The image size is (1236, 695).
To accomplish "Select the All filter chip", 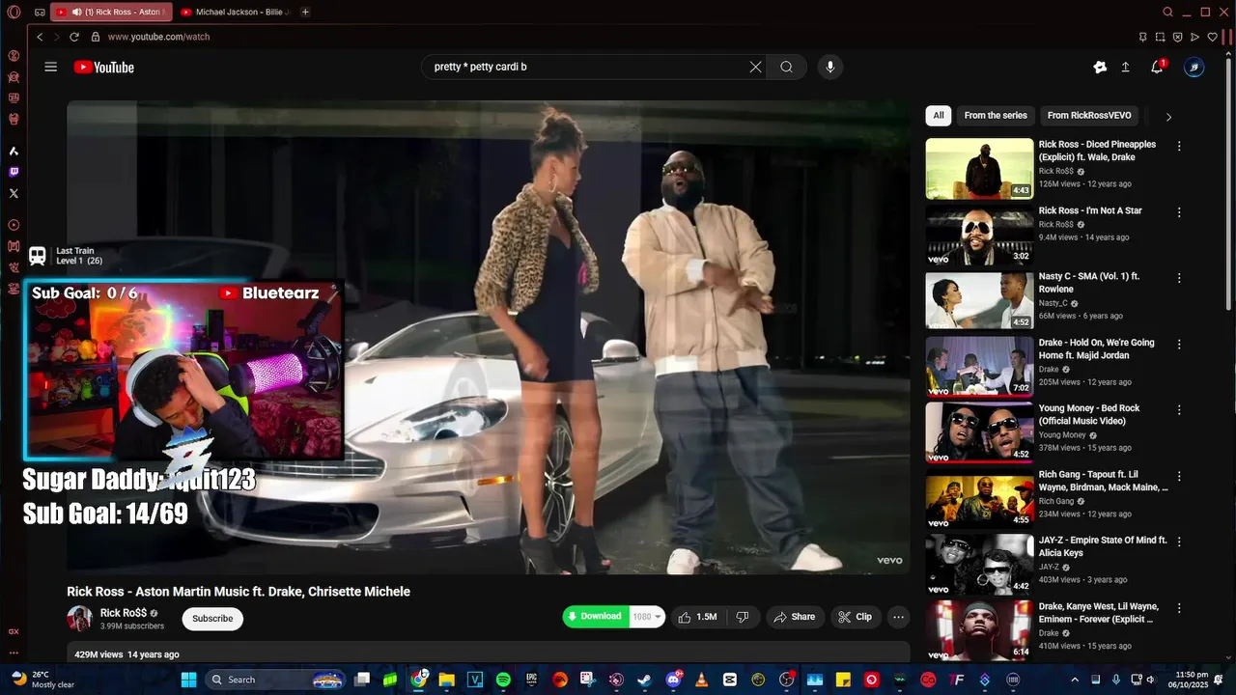I will pyautogui.click(x=939, y=116).
